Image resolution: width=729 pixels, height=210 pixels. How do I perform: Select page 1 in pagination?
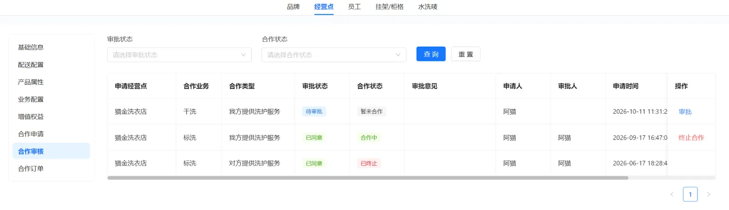click(690, 194)
